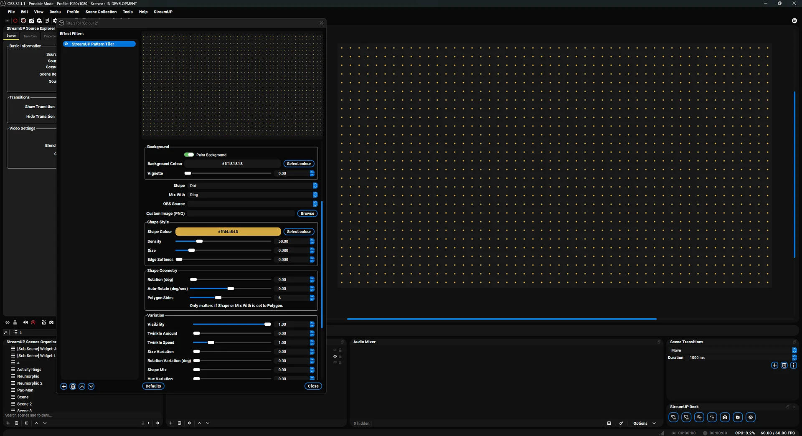The image size is (802, 436).
Task: Click the second lock icon in StreamUP Dock
Action: (686, 417)
